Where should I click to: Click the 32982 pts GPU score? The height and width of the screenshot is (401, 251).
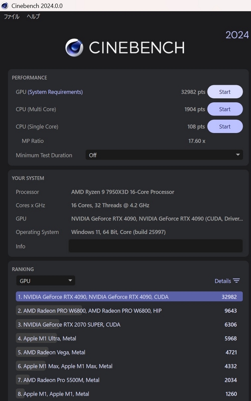point(193,92)
